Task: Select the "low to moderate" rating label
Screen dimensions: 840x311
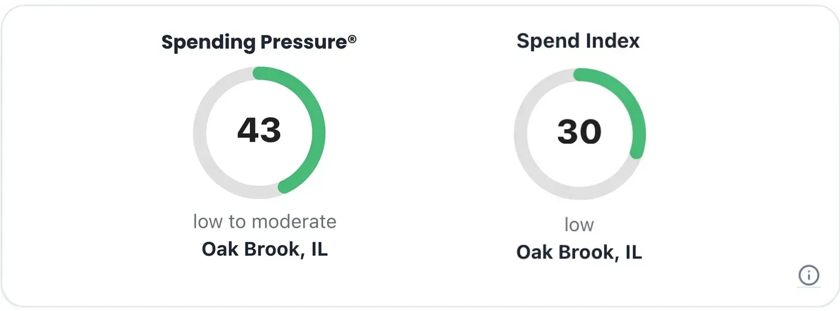Action: pos(264,222)
